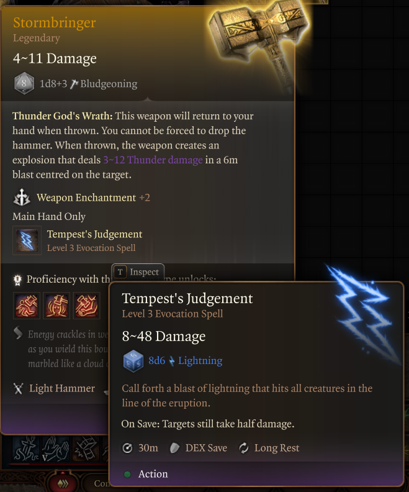Click the Weapon Enchantment icon
This screenshot has width=409, height=492.
tap(22, 198)
